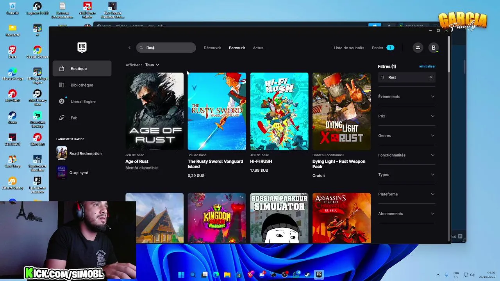Open the Core Temp desktop shortcut
The width and height of the screenshot is (500, 281).
coord(12,161)
